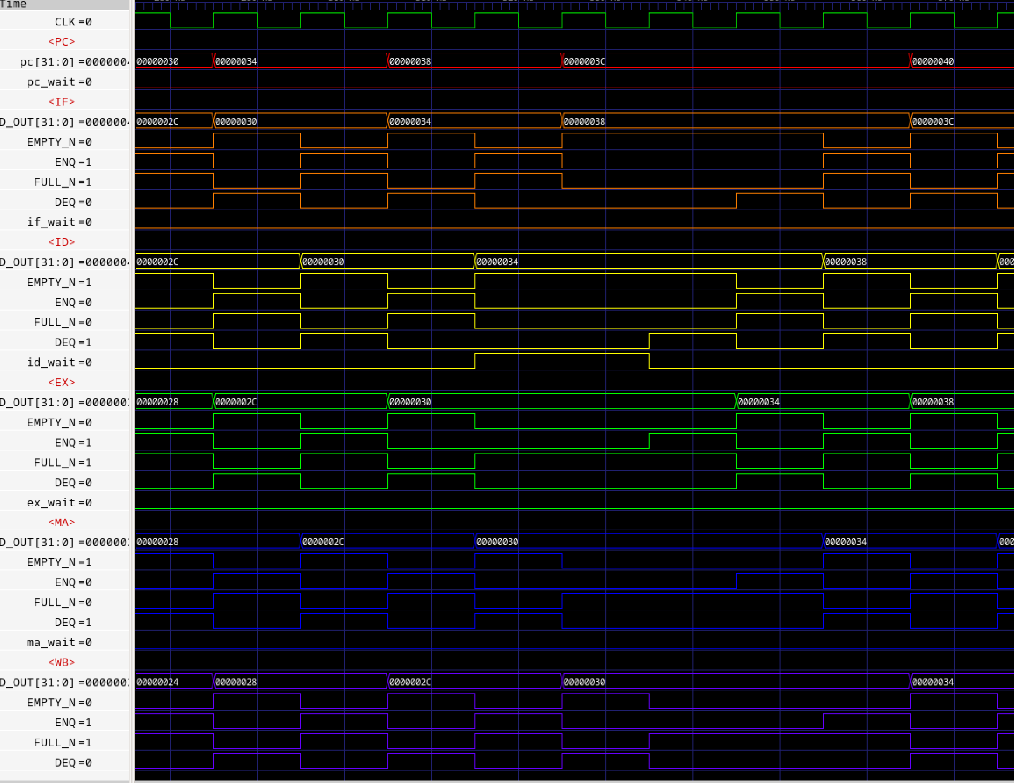Click WB waveform value 00000024
The height and width of the screenshot is (783, 1014).
[x=157, y=682]
